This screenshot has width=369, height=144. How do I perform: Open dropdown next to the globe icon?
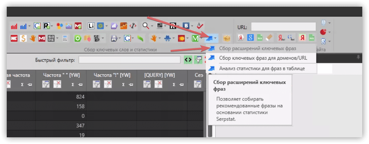click(x=330, y=23)
